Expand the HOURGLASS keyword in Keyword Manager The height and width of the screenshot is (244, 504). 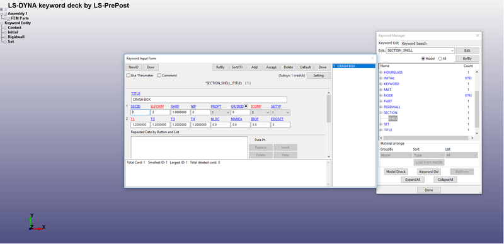pyautogui.click(x=381, y=73)
